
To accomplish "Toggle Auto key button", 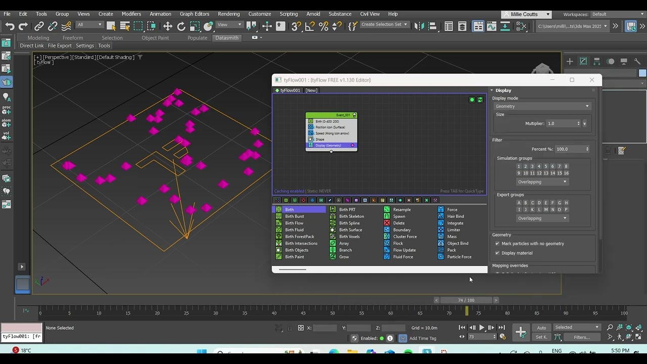I will [541, 328].
